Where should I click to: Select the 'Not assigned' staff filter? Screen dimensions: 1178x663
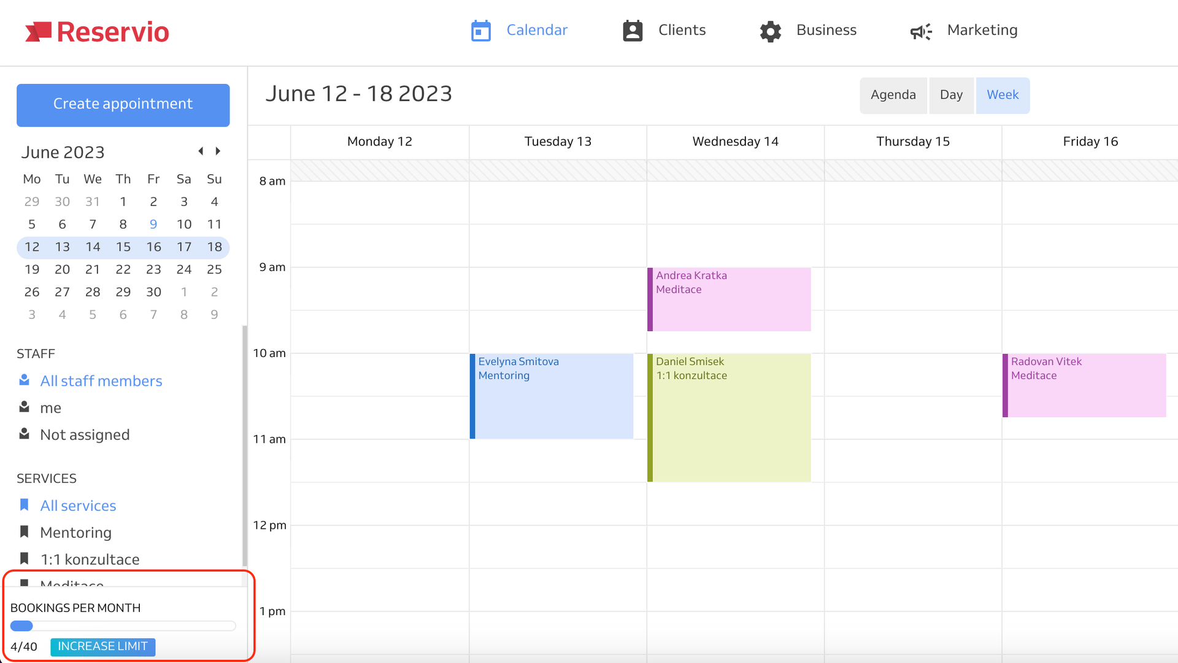(x=85, y=435)
